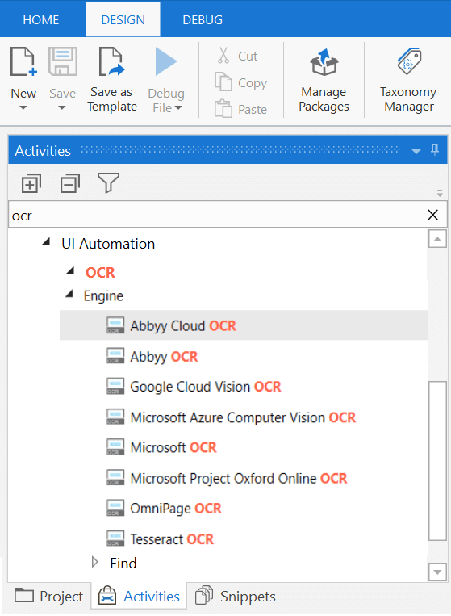Click the activities scrollbar thumb
The width and height of the screenshot is (451, 616).
(x=437, y=461)
